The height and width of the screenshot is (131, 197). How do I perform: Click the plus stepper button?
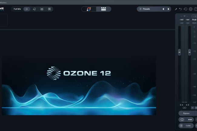196,108
